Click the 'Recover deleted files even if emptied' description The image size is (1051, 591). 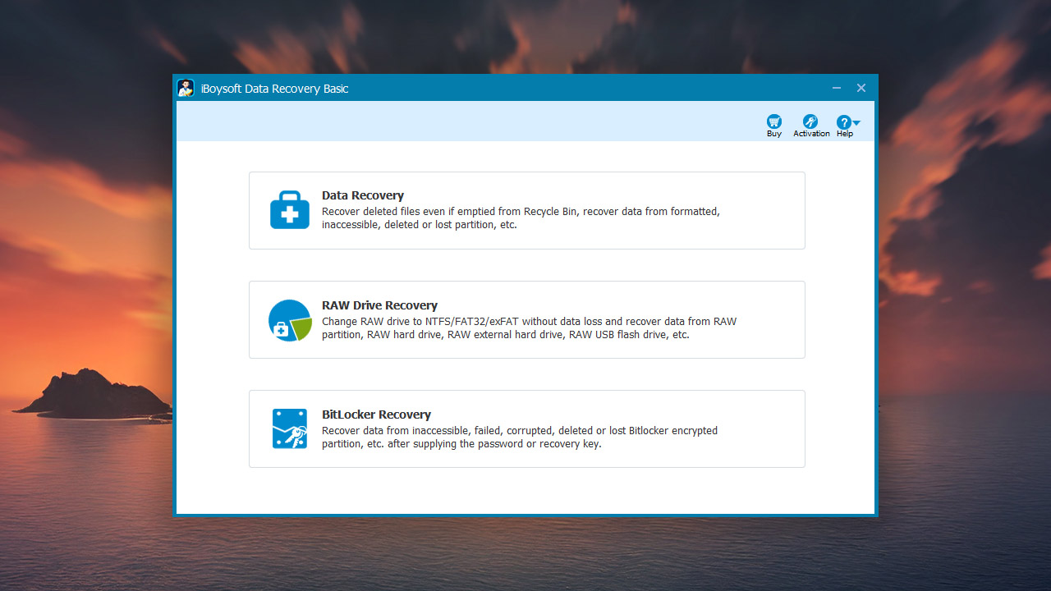(x=521, y=218)
